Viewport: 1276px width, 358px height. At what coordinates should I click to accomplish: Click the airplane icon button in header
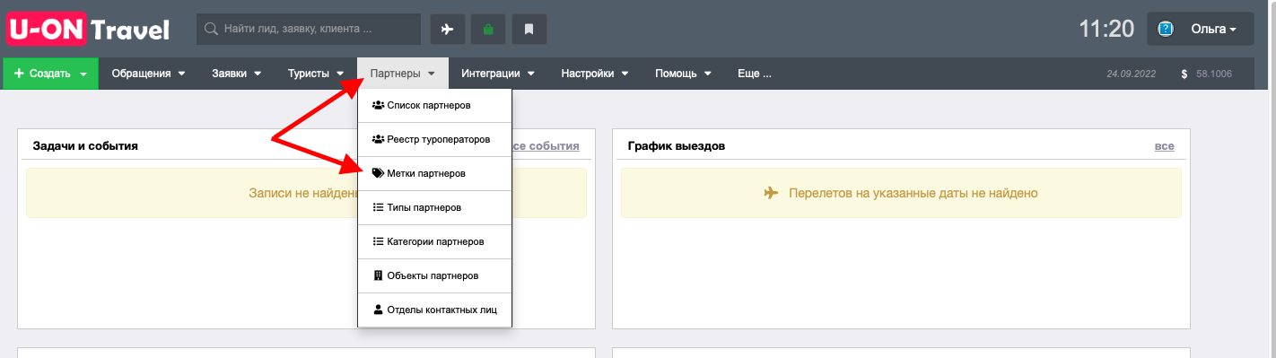[x=448, y=29]
